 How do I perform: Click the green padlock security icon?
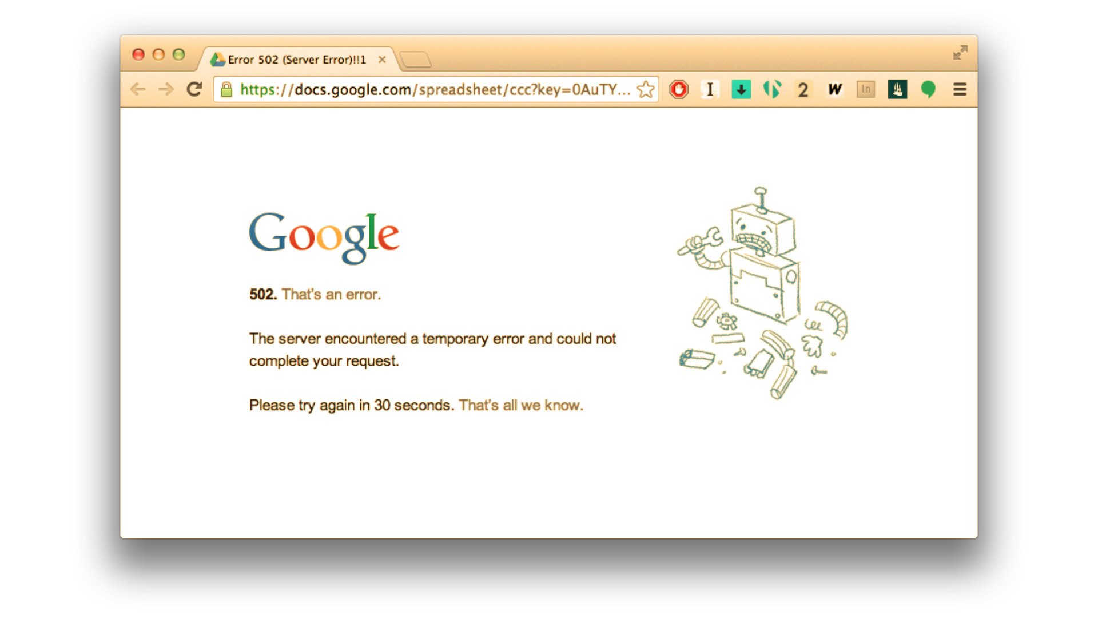(226, 89)
